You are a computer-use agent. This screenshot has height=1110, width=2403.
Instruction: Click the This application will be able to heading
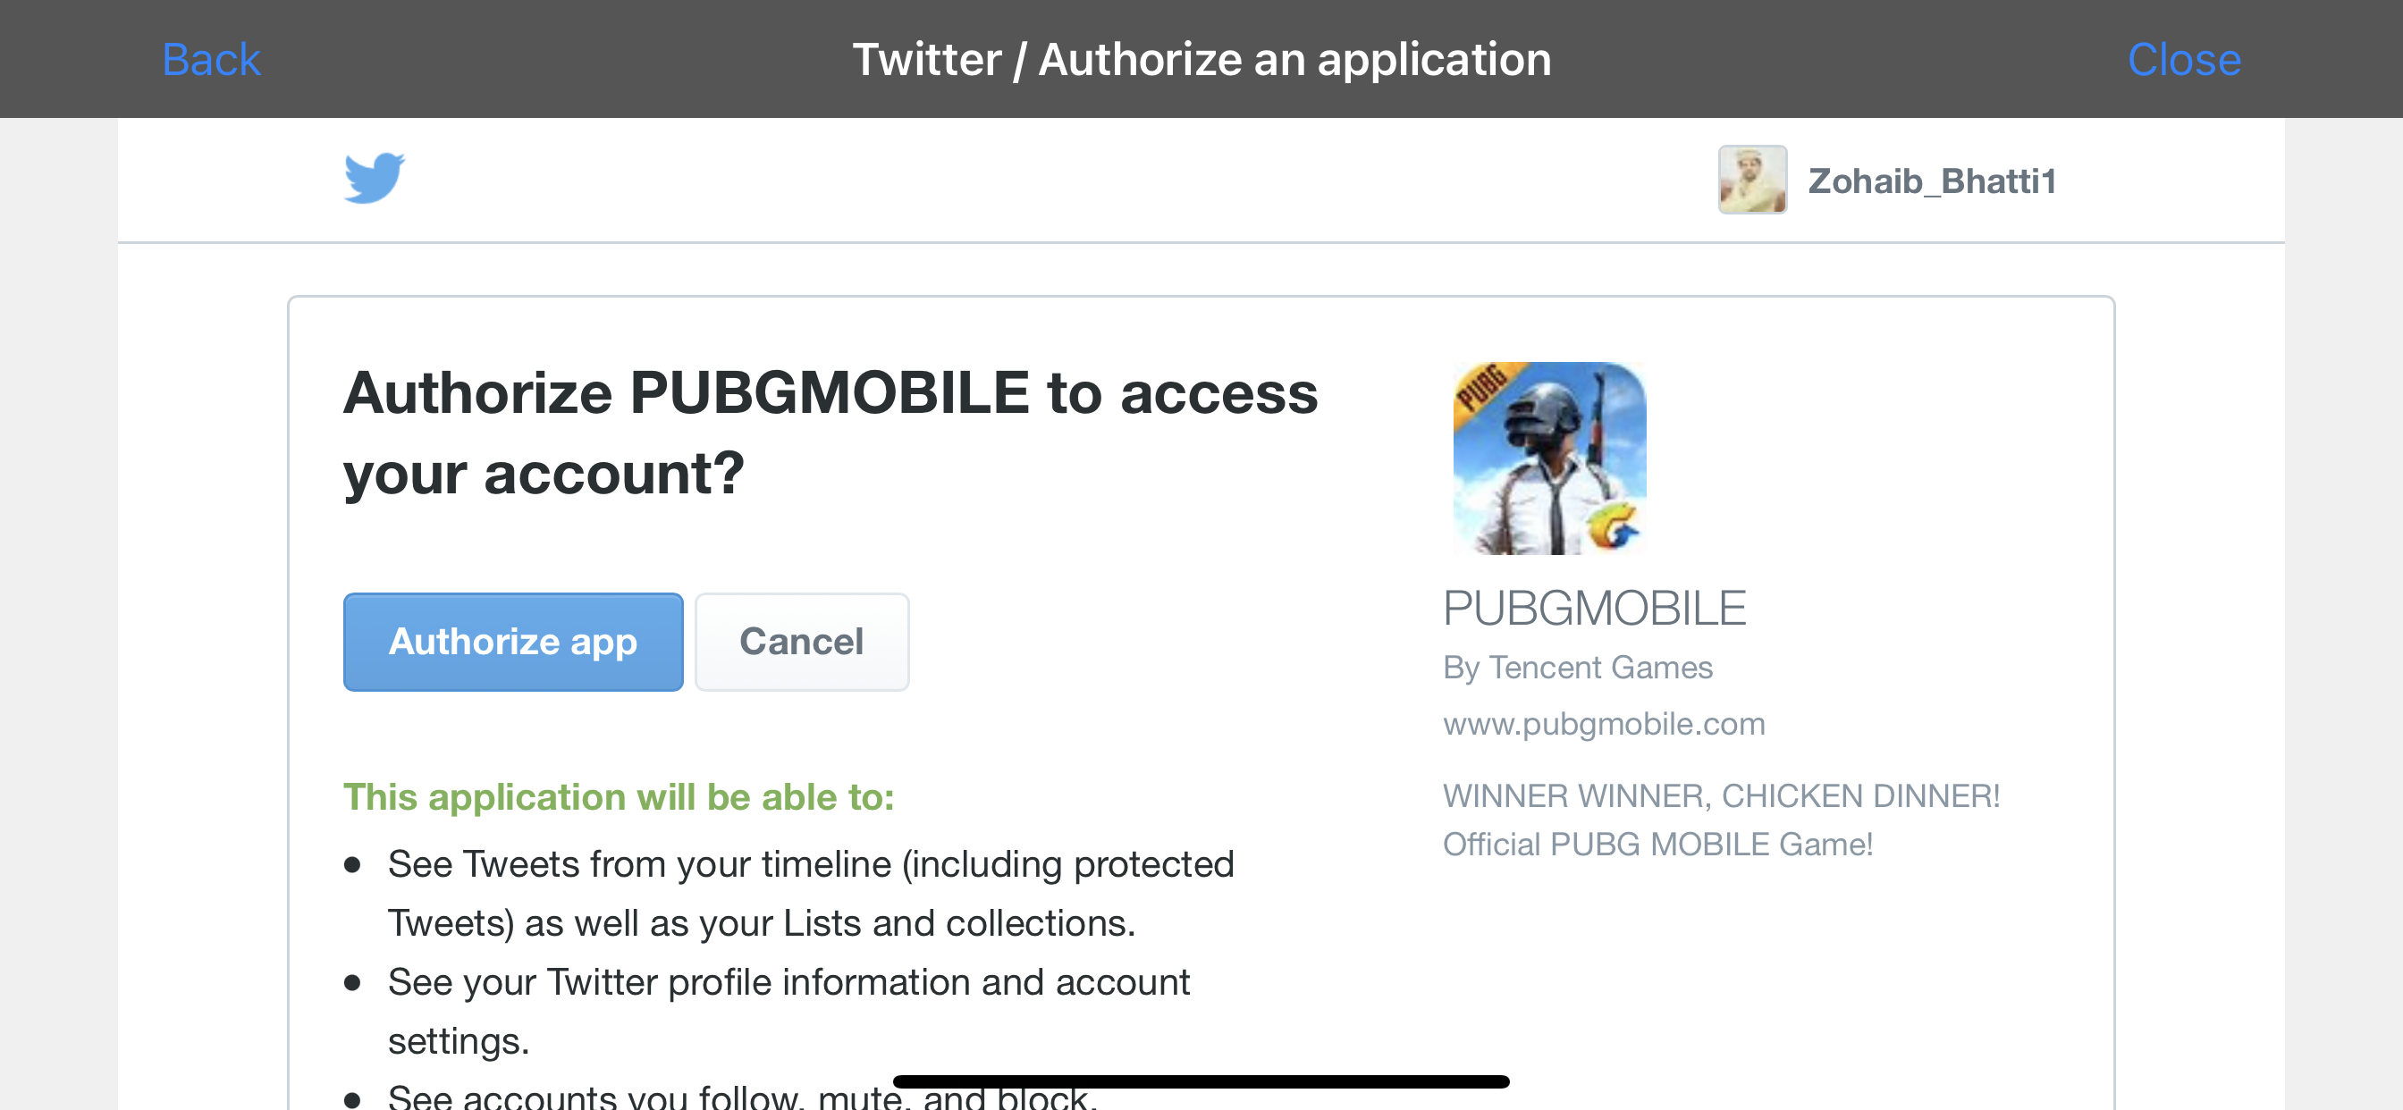619,797
